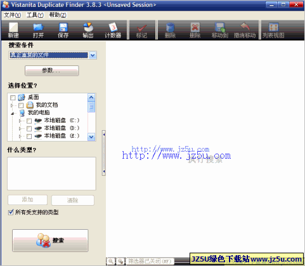The width and height of the screenshot is (305, 266).
Task: Expand the 我的文档 tree node
Action: [x=12, y=105]
